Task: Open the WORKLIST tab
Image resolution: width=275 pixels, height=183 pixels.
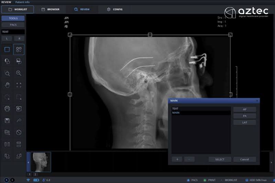Action: coord(18,9)
